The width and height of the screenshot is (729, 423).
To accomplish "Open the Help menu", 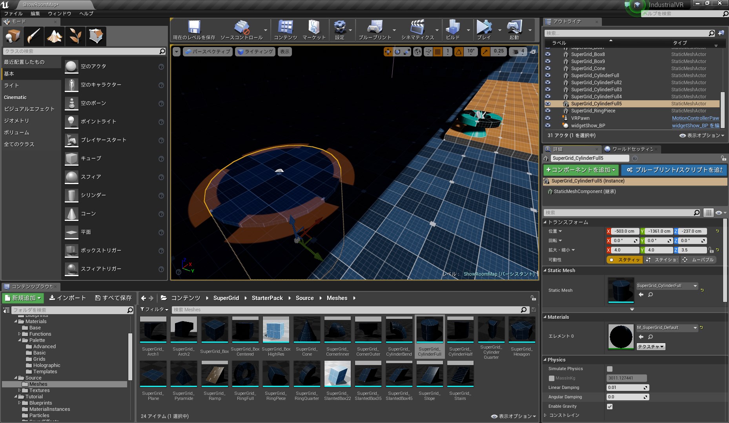I will (86, 13).
